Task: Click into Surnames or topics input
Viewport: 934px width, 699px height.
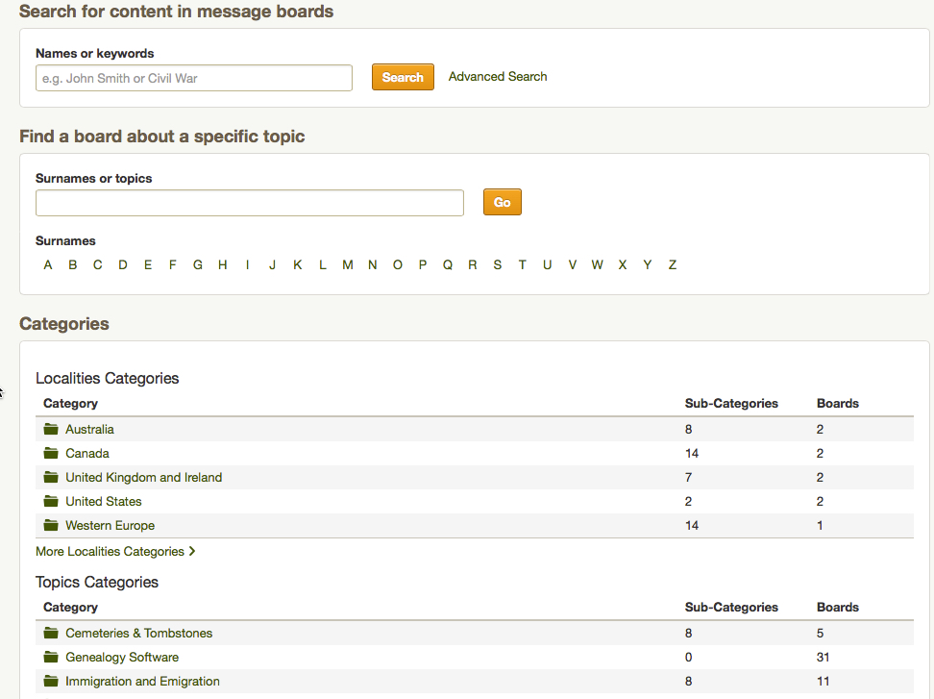Action: tap(249, 203)
